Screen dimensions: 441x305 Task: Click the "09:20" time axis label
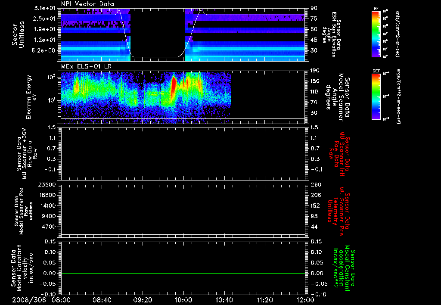[x=143, y=300]
